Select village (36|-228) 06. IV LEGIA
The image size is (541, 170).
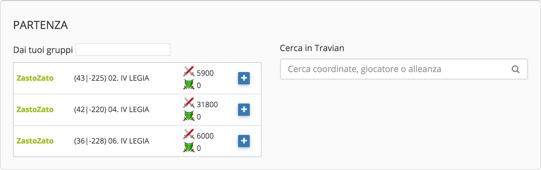[112, 141]
